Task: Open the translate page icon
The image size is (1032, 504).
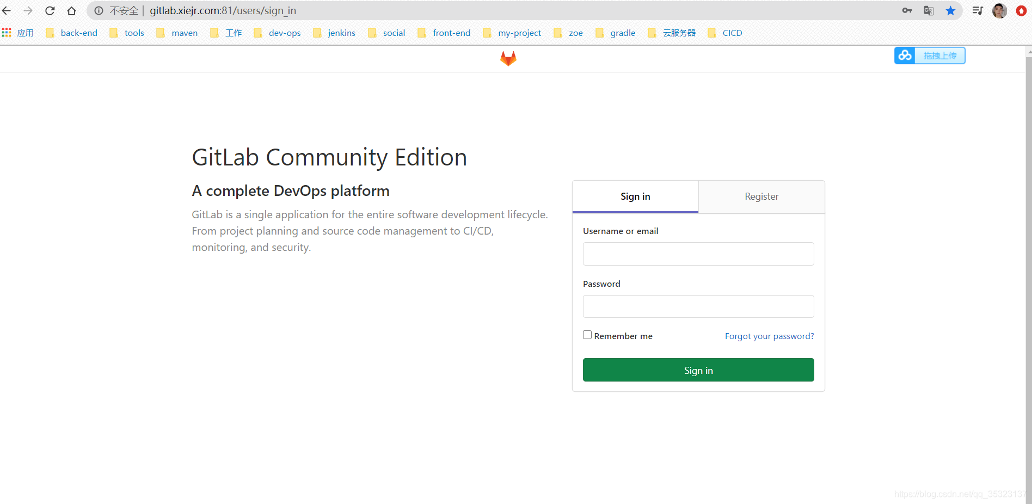Action: [929, 10]
